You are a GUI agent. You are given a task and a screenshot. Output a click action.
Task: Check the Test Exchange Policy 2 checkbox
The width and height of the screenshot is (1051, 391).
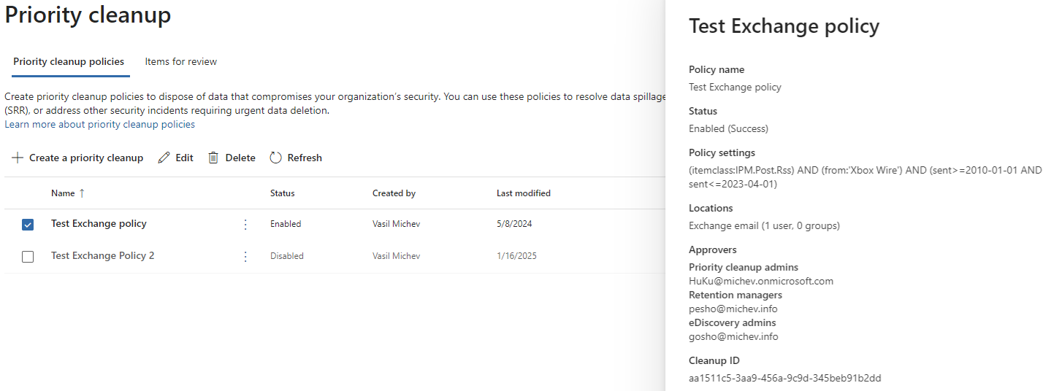tap(28, 257)
